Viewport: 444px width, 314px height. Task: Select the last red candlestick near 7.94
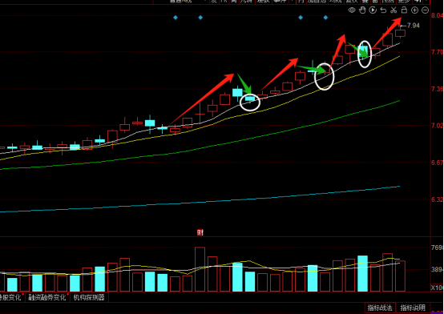coord(401,33)
